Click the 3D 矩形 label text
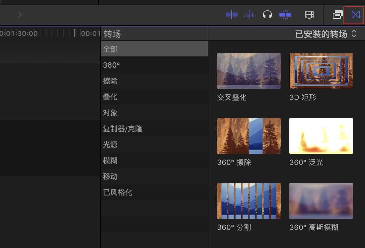The height and width of the screenshot is (248, 365). pyautogui.click(x=303, y=97)
